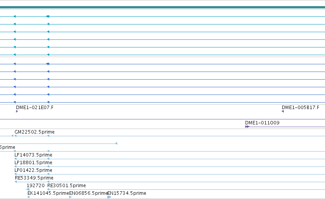Select the thick teal gene bar at top

(x=163, y=7)
